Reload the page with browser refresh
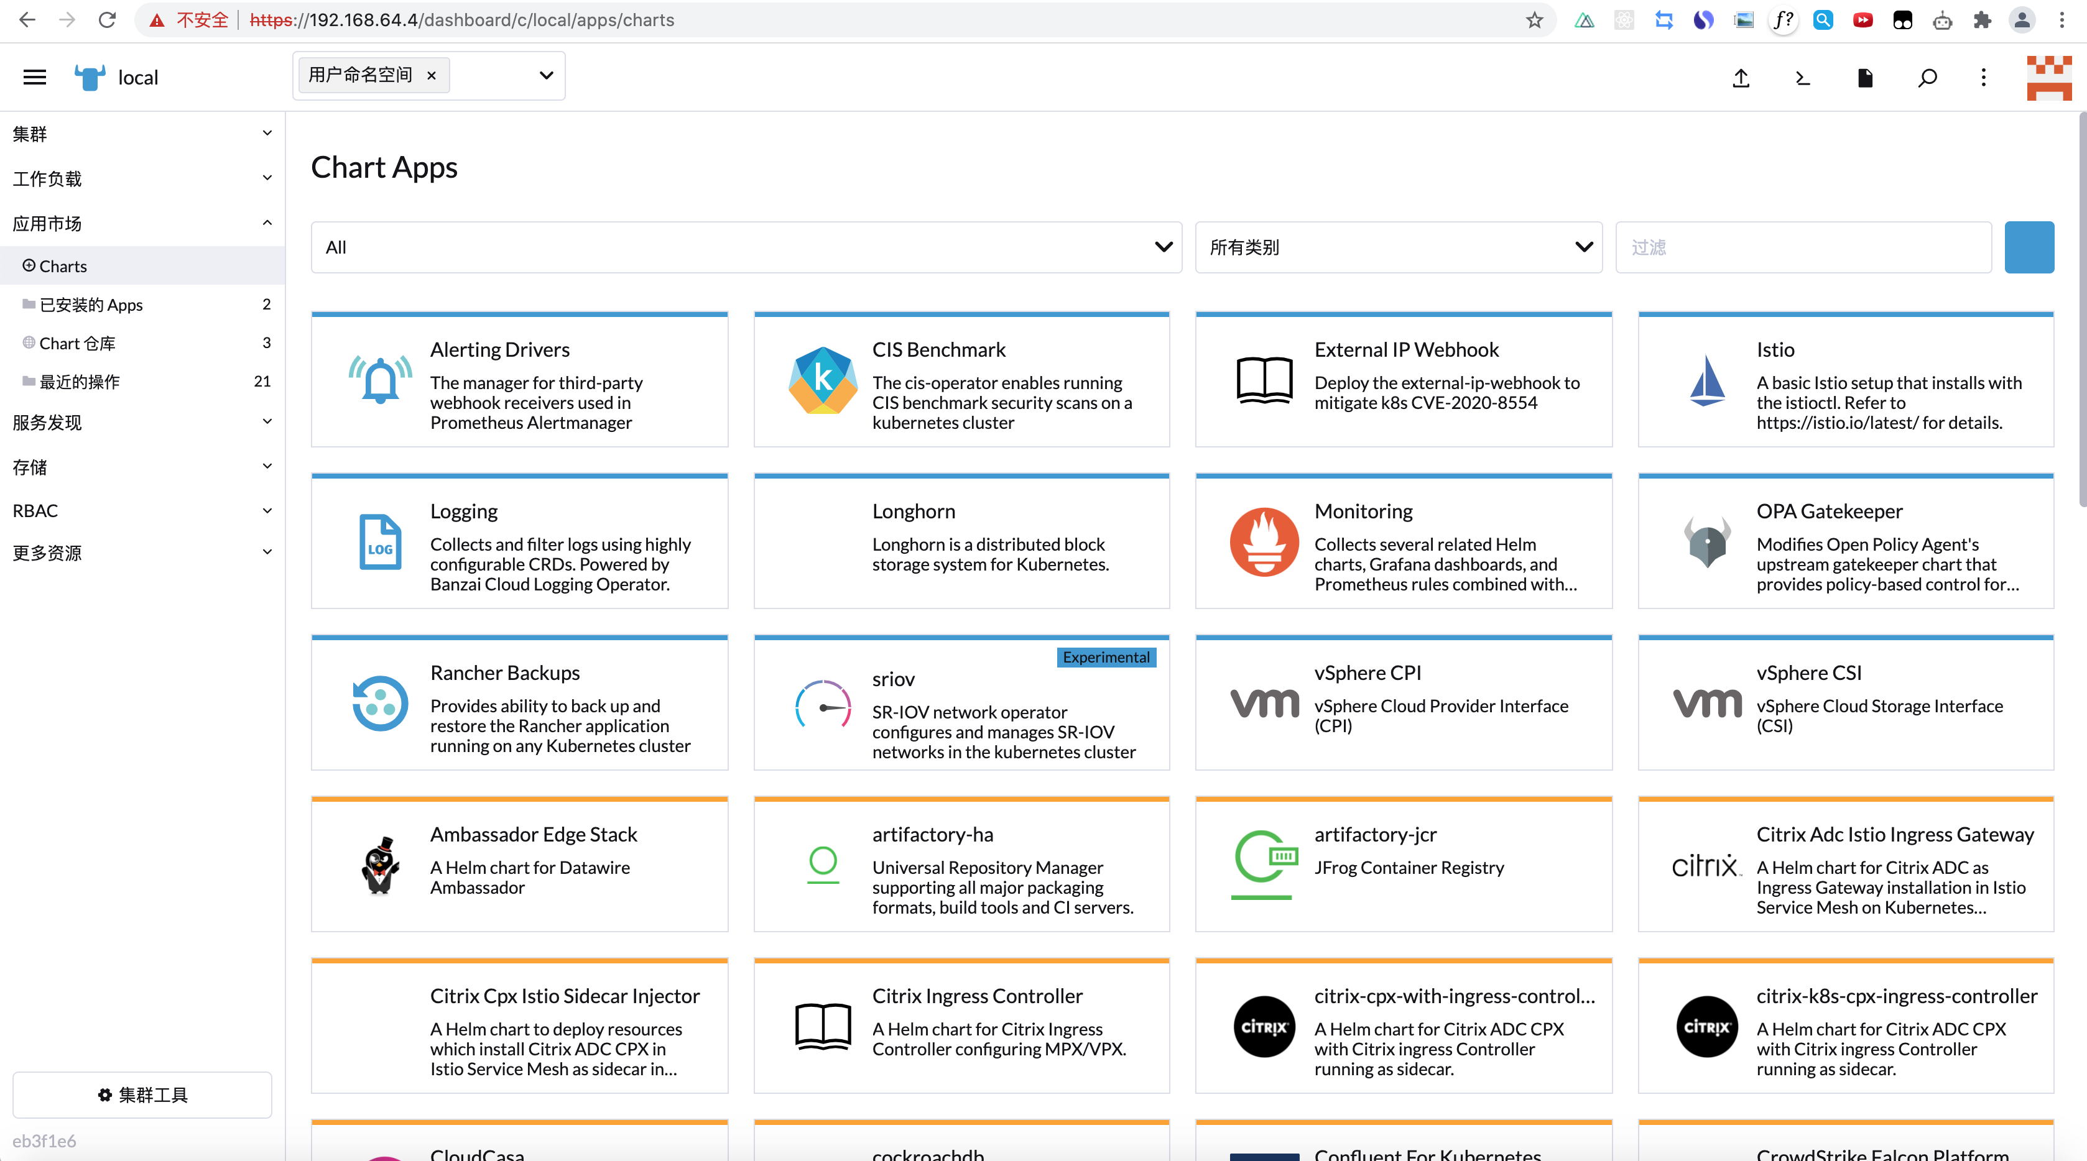This screenshot has height=1161, width=2087. click(107, 19)
